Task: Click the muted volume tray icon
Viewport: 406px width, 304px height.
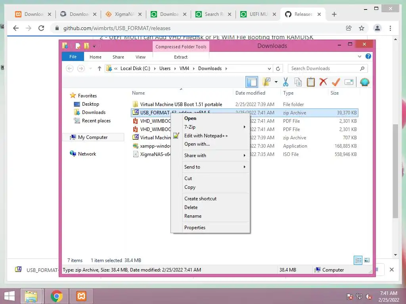Action: point(369,296)
